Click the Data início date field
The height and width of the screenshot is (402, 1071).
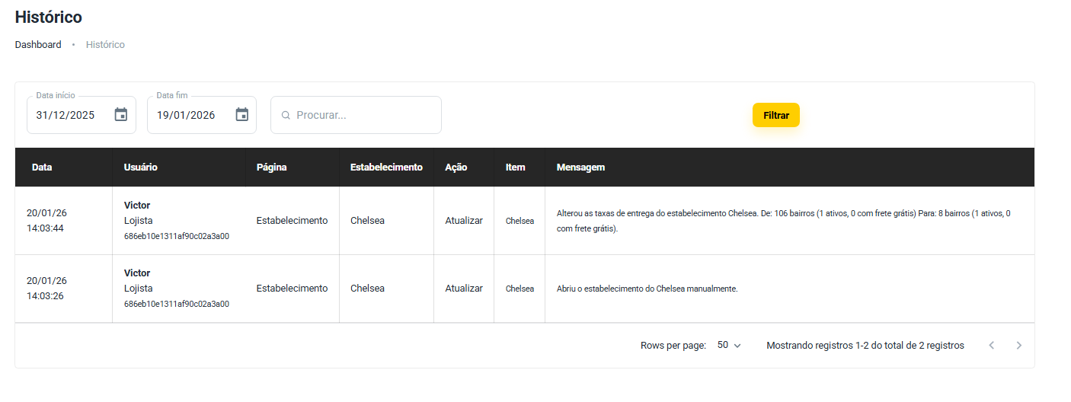point(69,116)
